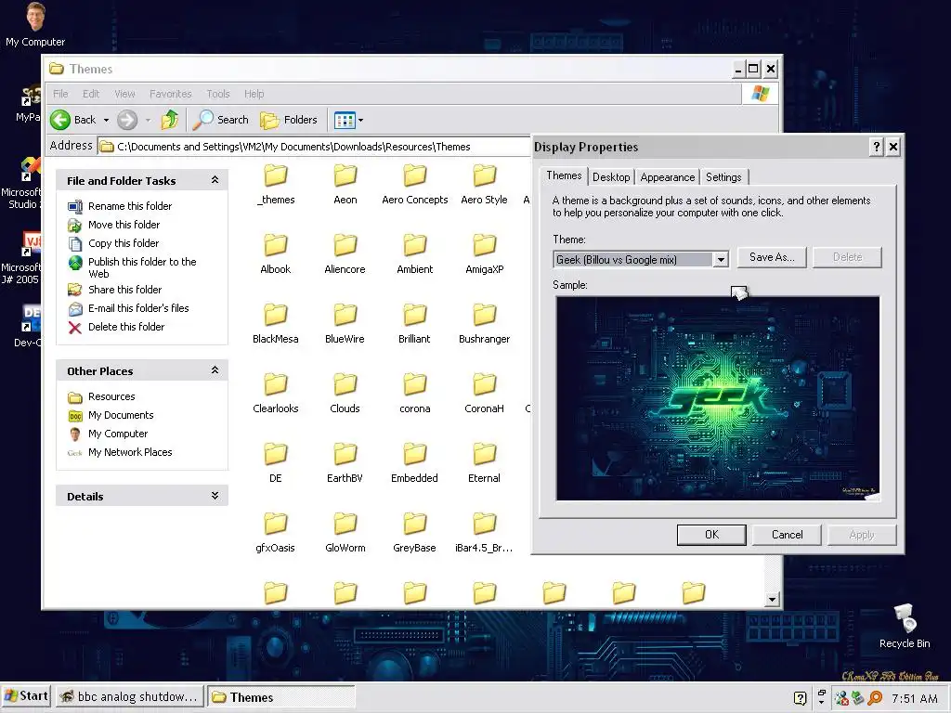Select the EarthBV folder

345,464
